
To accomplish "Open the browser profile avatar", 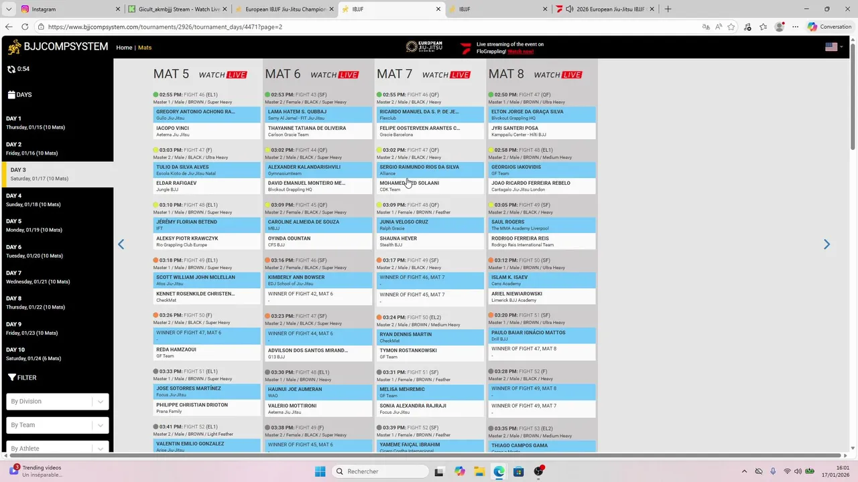I will pyautogui.click(x=779, y=27).
